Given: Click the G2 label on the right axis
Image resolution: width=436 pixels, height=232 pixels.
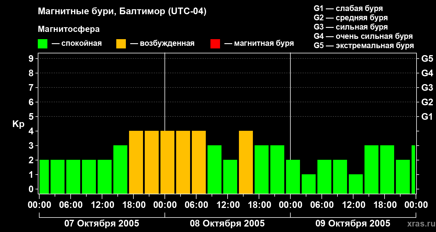Looking at the screenshot, I should (427, 102).
